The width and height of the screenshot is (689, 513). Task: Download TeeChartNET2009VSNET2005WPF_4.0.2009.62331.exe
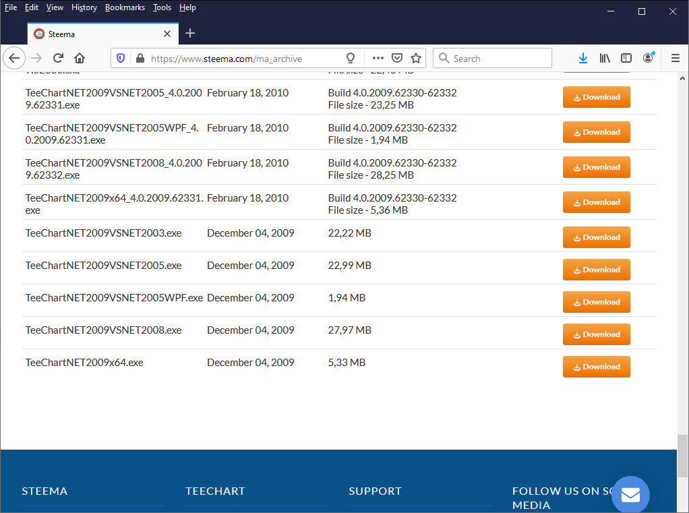pos(596,132)
